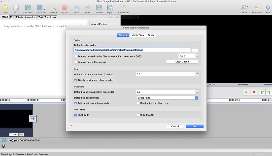This screenshot has height=156, width=272.
Task: Preview the slideshow
Action: 99,9
